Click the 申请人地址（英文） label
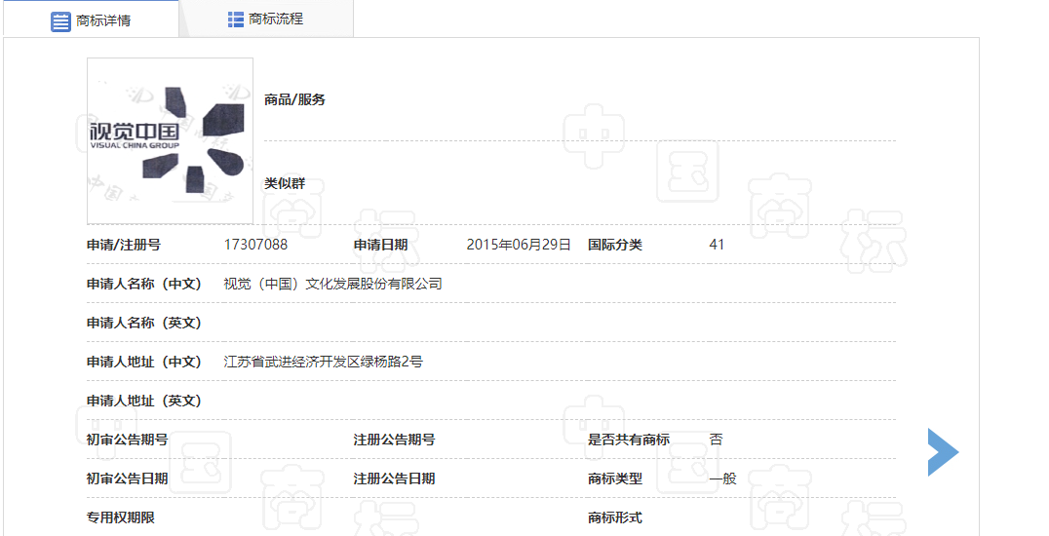Viewport: 1049px width, 536px height. click(x=144, y=401)
